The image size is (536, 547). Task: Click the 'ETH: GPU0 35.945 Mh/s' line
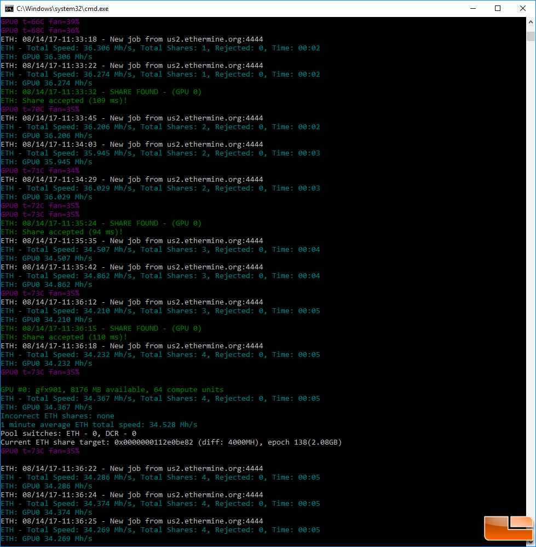pyautogui.click(x=47, y=162)
